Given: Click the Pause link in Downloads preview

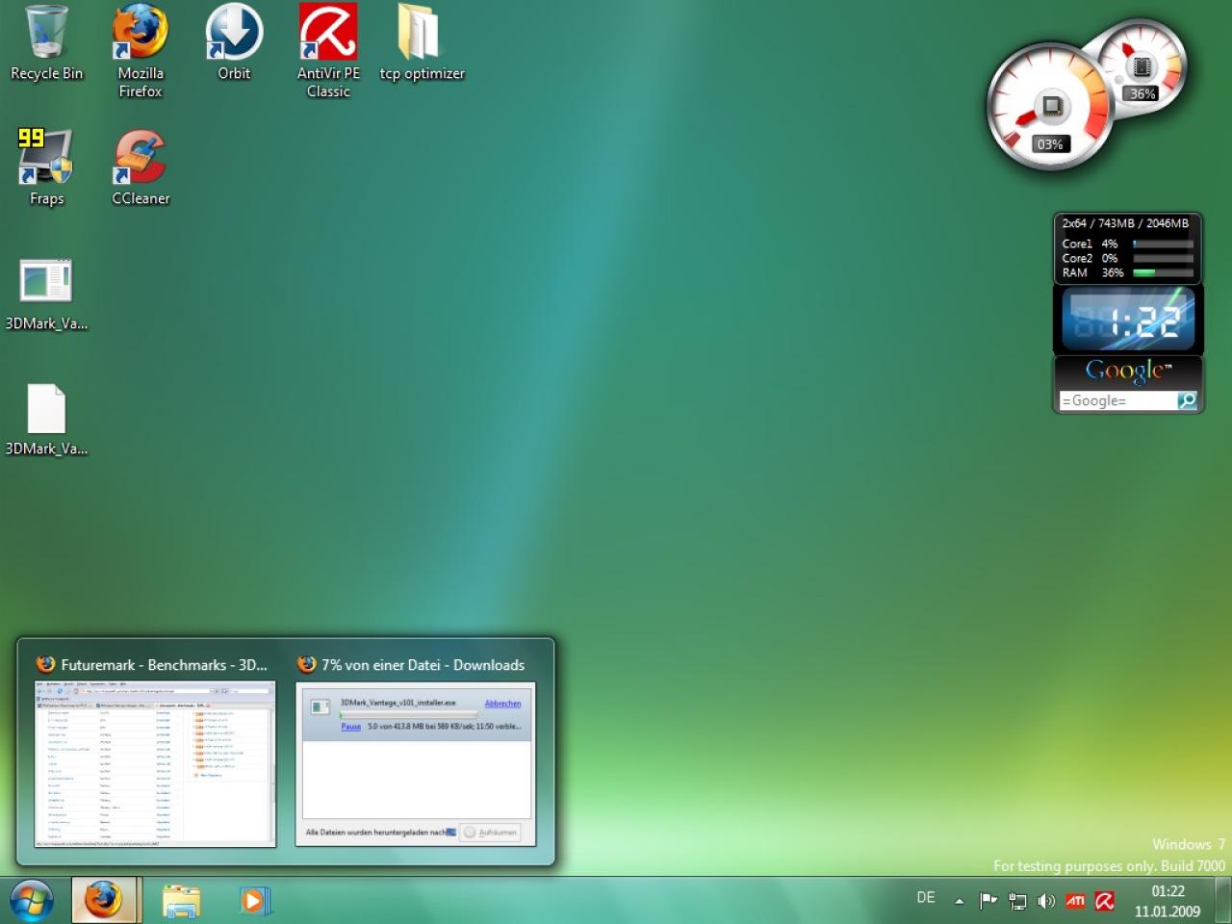Looking at the screenshot, I should point(350,727).
